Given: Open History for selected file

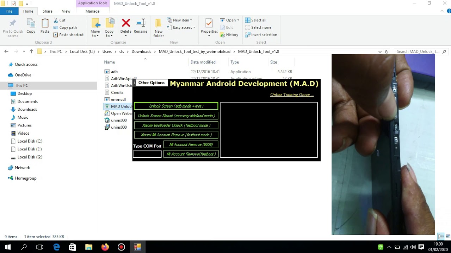Looking at the screenshot, I should 229,35.
